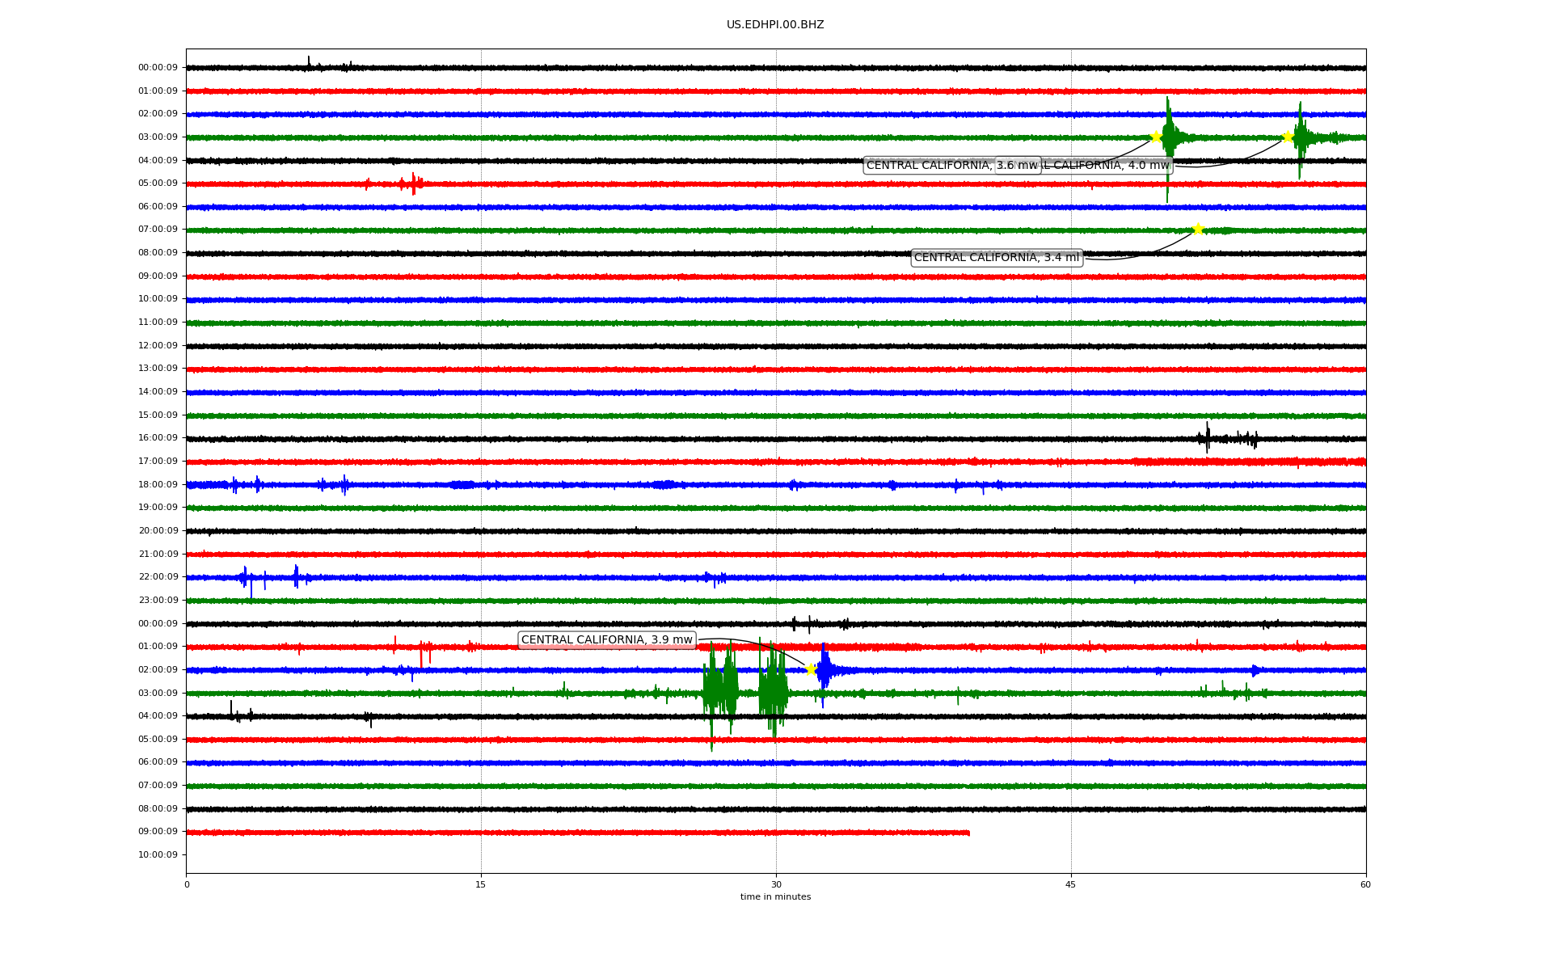1552x970 pixels.
Task: Click the yellow star for 3.6 mw event
Action: coord(1156,137)
